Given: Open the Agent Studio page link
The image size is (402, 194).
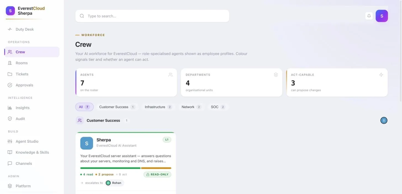Looking at the screenshot, I should tap(32, 141).
